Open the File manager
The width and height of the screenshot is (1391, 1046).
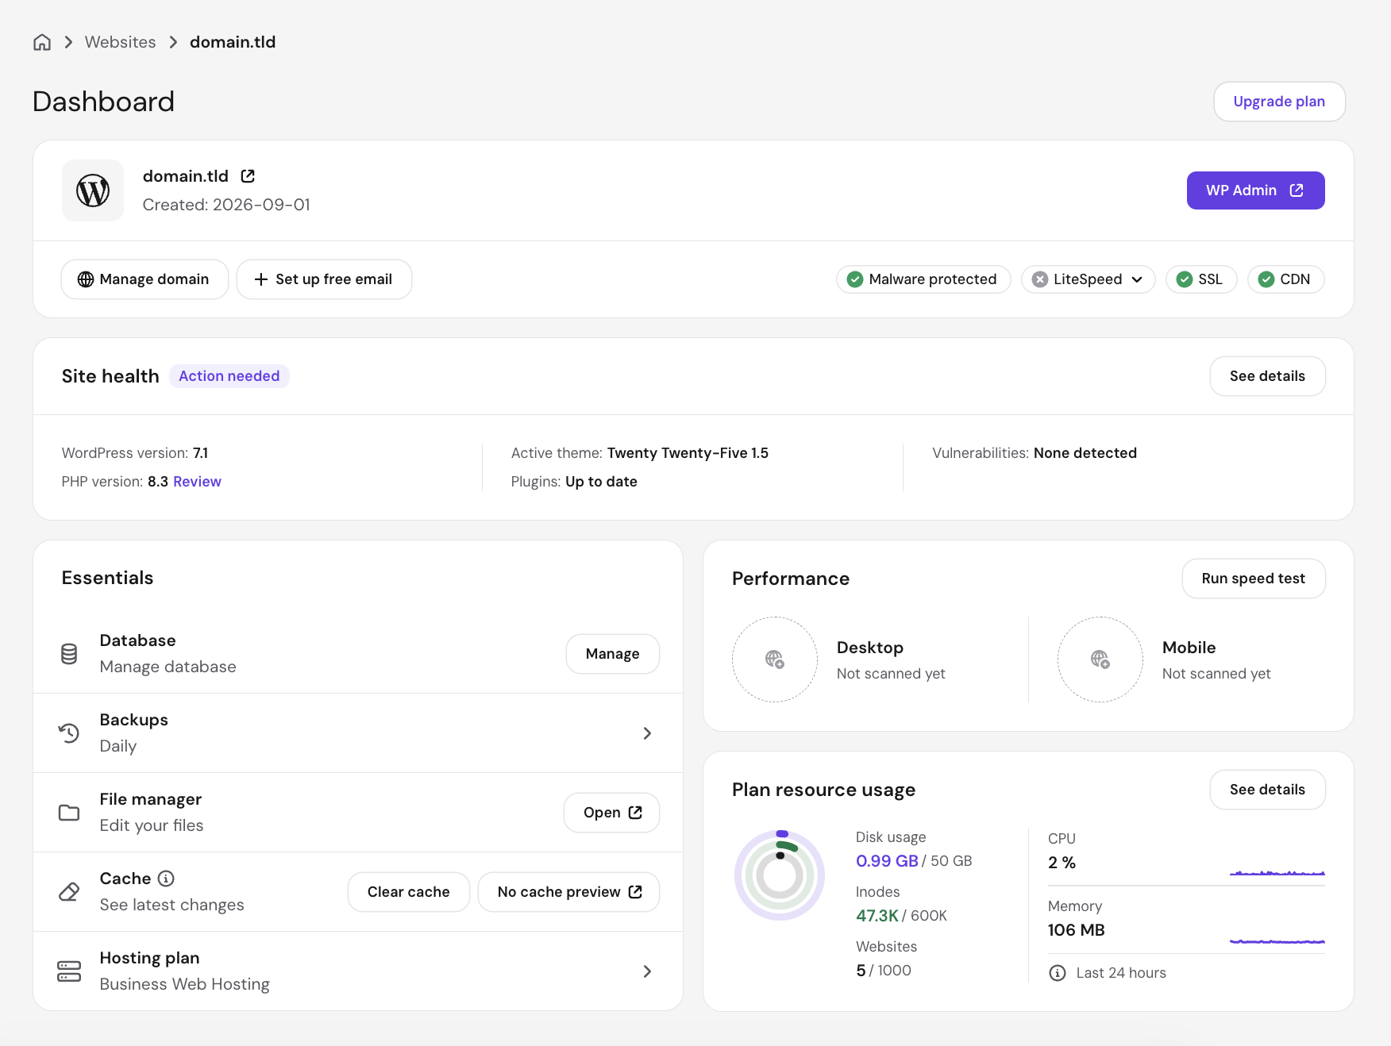tap(611, 813)
